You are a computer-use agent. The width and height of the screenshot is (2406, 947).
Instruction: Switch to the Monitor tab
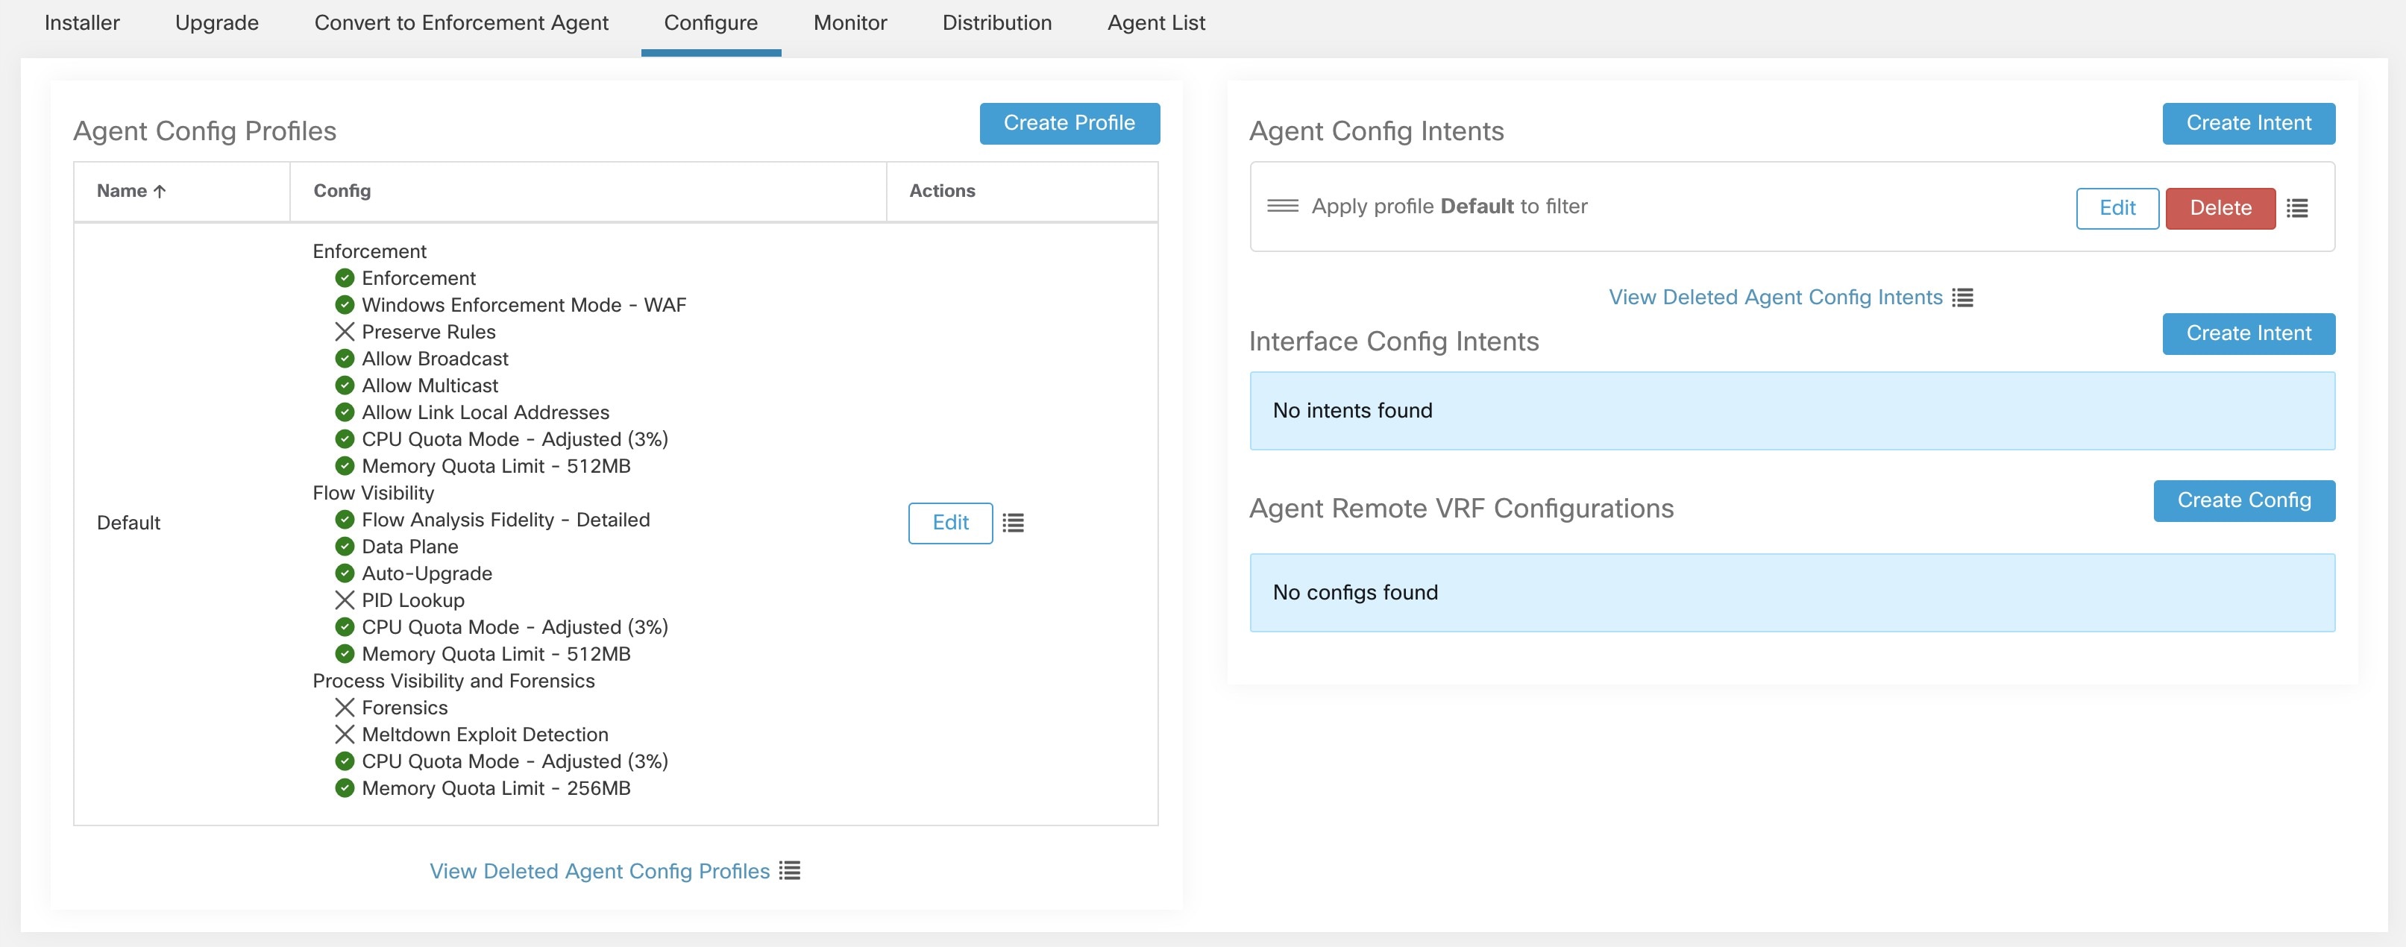click(850, 23)
